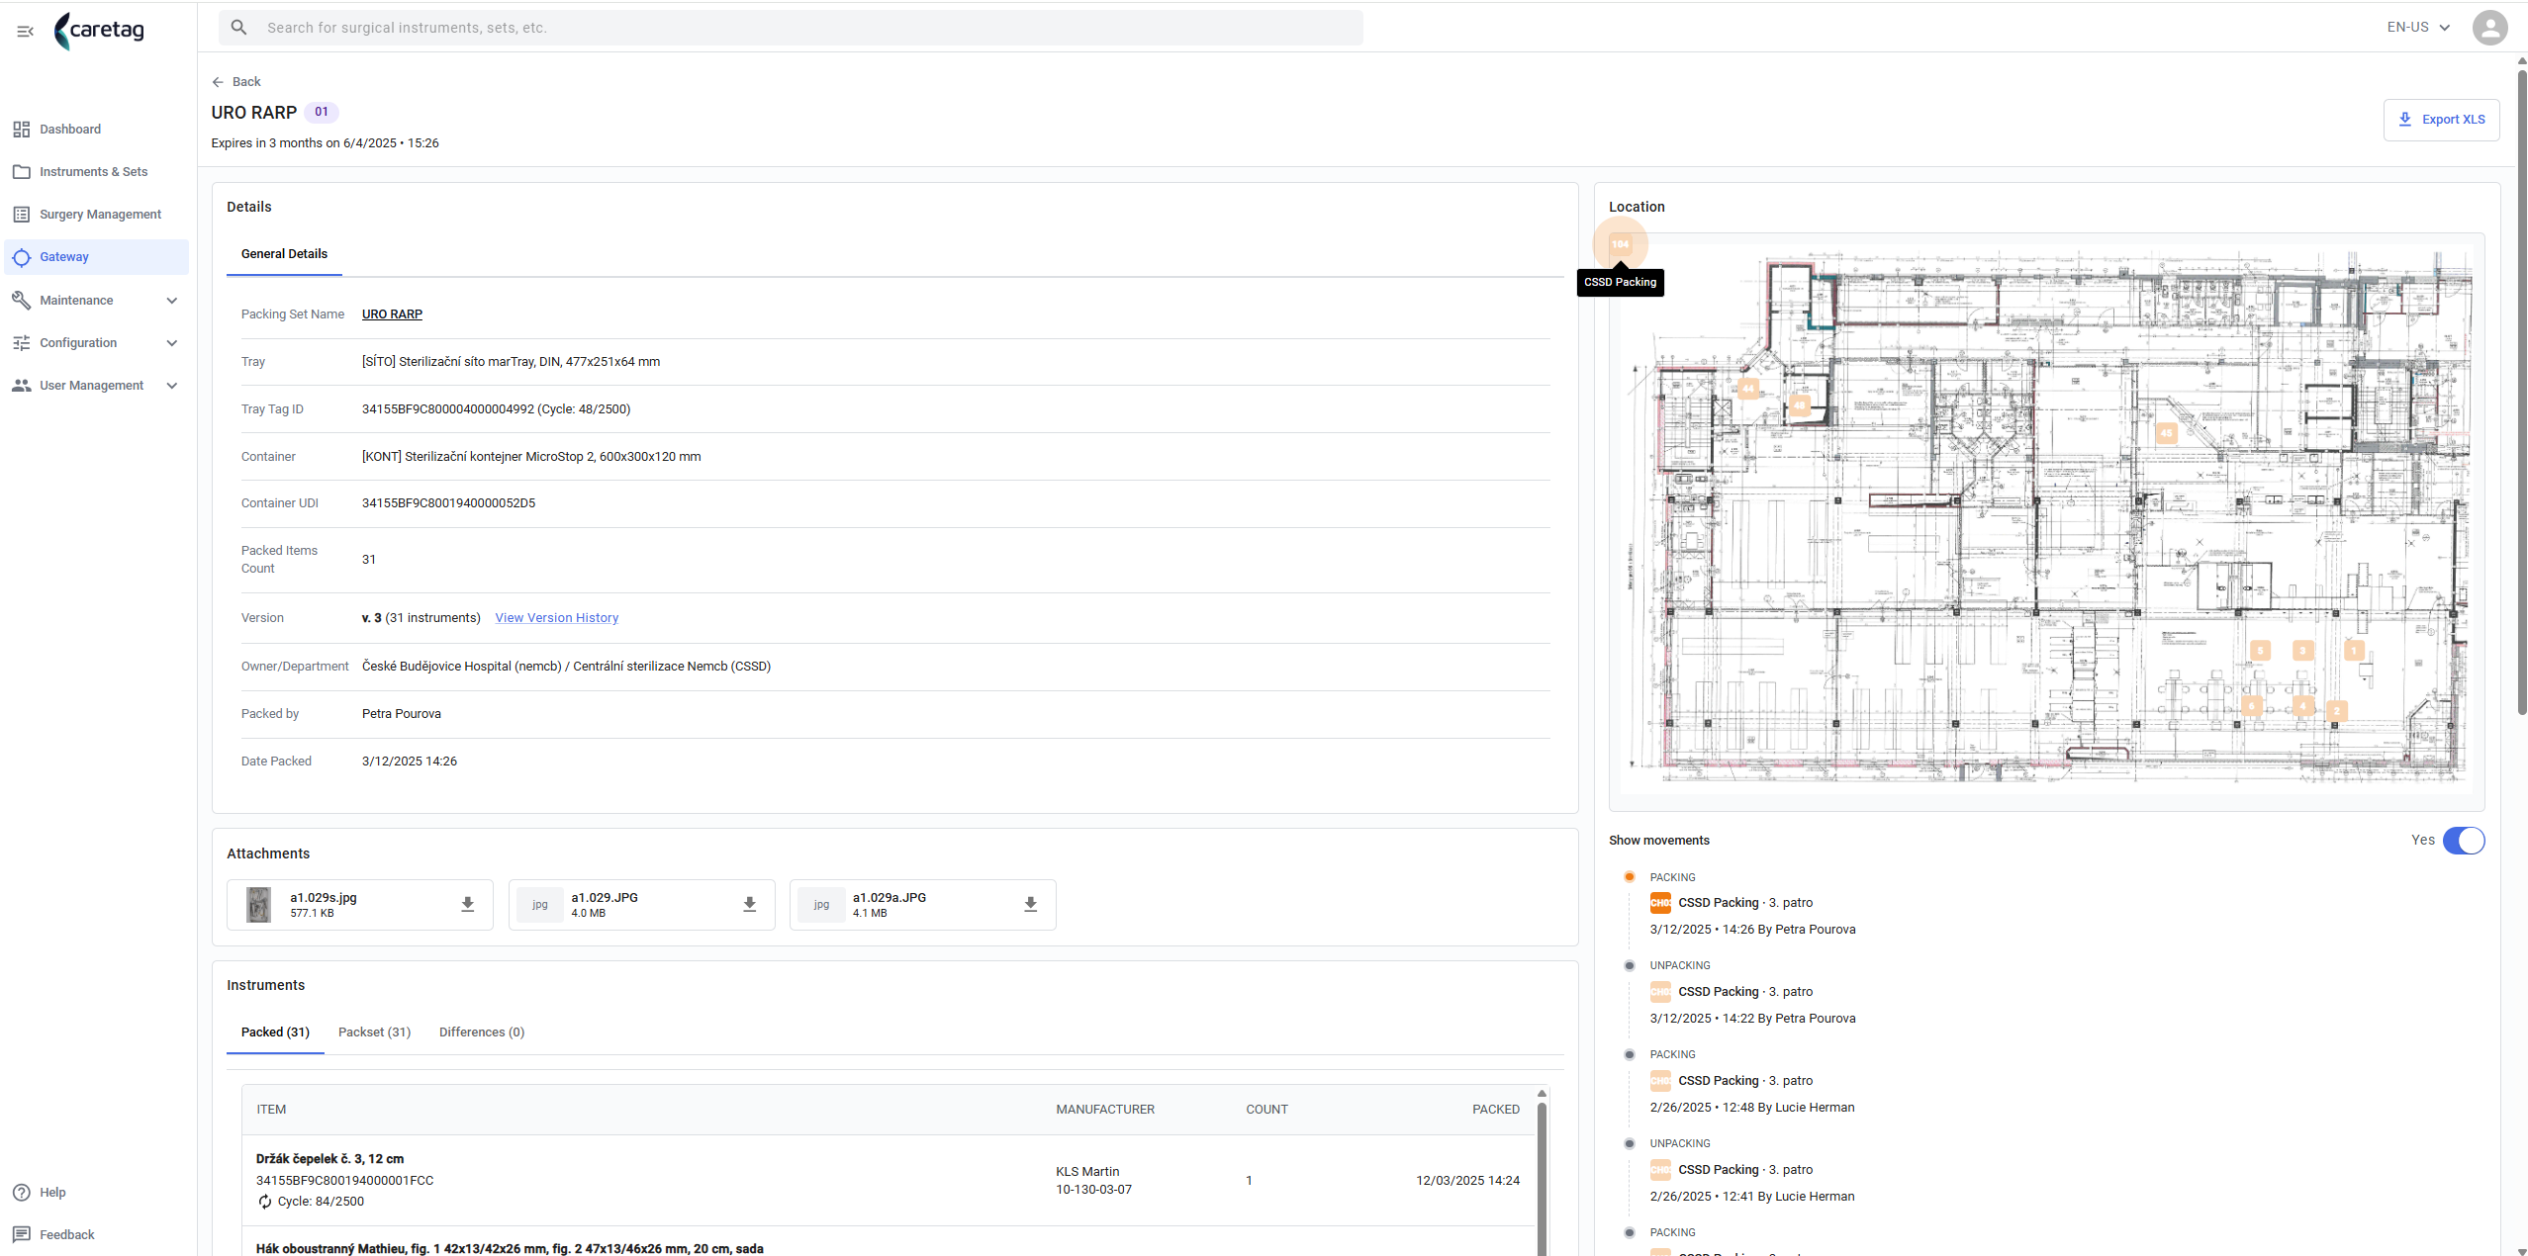The image size is (2528, 1256).
Task: Switch to the Differences (0) tab
Action: 482,1032
